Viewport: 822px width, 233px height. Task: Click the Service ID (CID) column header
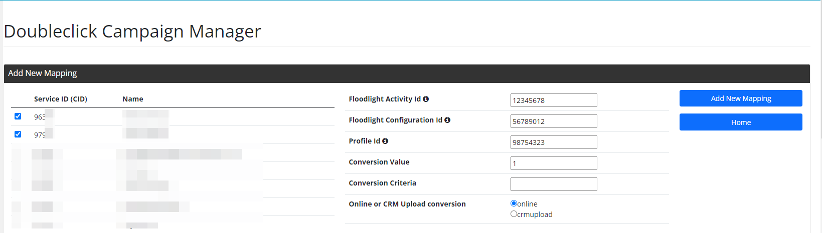61,99
